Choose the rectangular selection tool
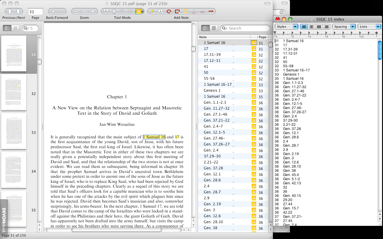The image size is (383, 239). pos(131,11)
